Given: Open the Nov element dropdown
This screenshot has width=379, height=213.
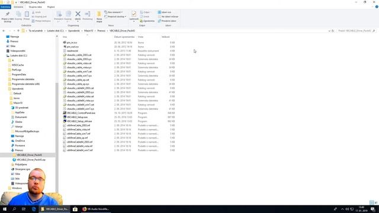Looking at the screenshot, I should coord(113,12).
